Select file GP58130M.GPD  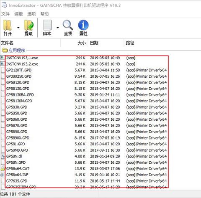(x=19, y=101)
